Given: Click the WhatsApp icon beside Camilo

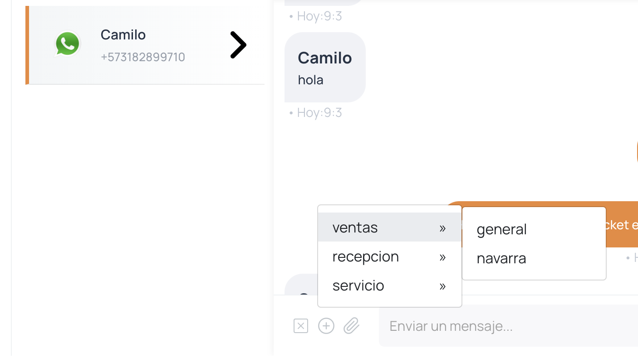Looking at the screenshot, I should click(68, 44).
